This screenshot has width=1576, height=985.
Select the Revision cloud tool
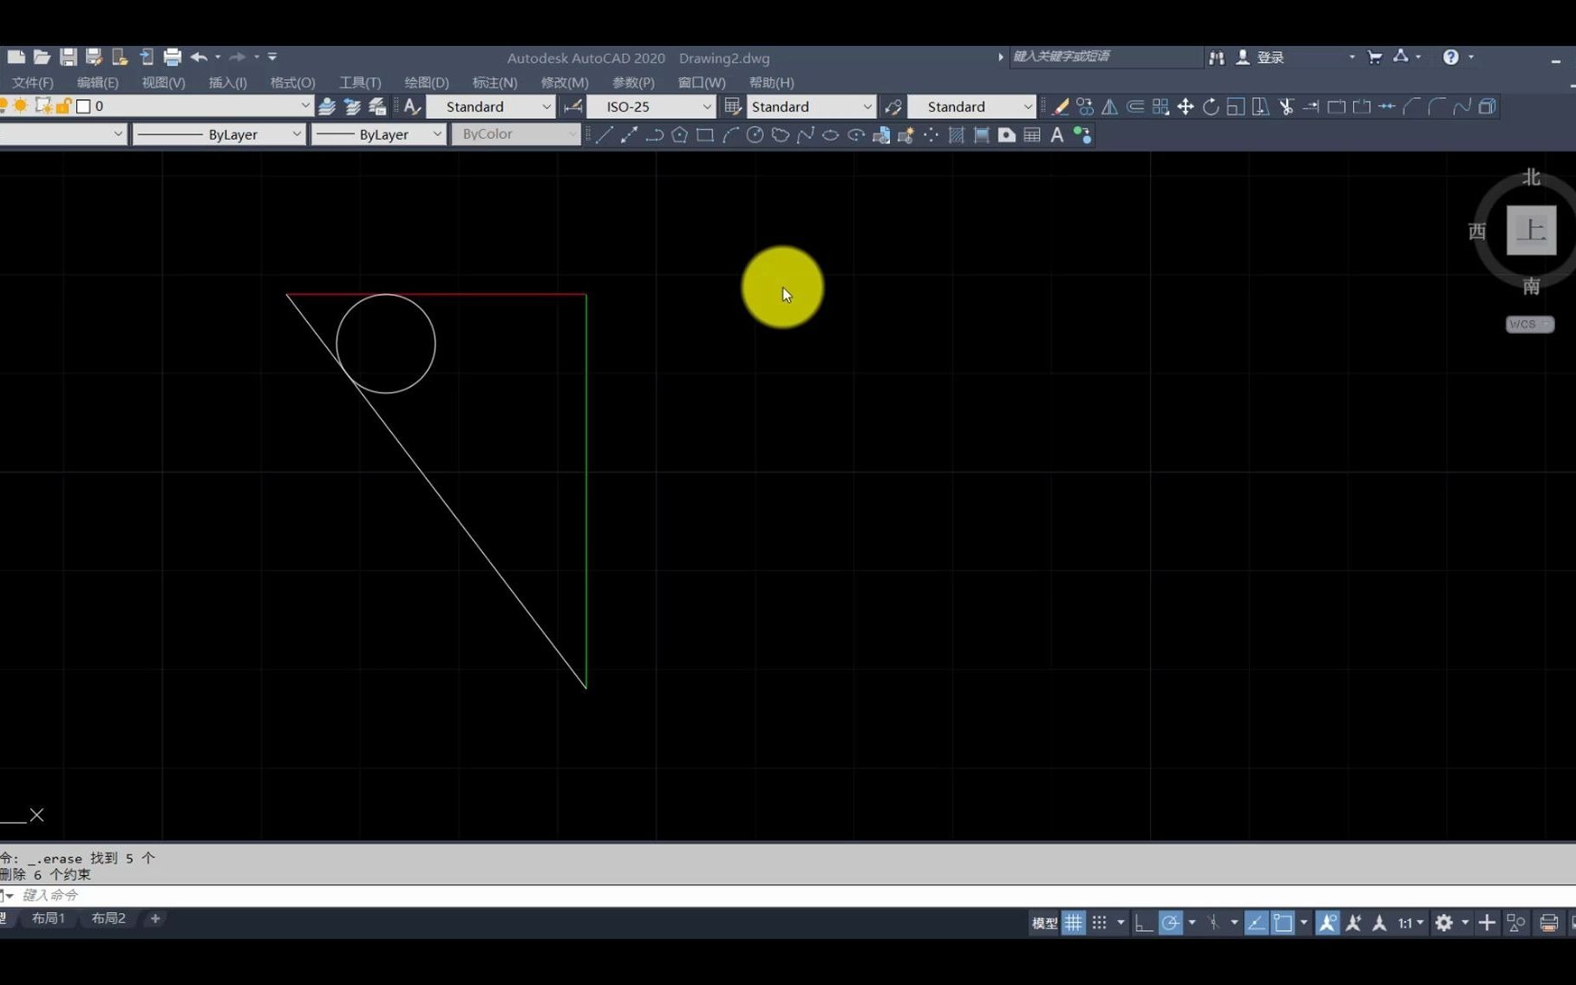781,134
